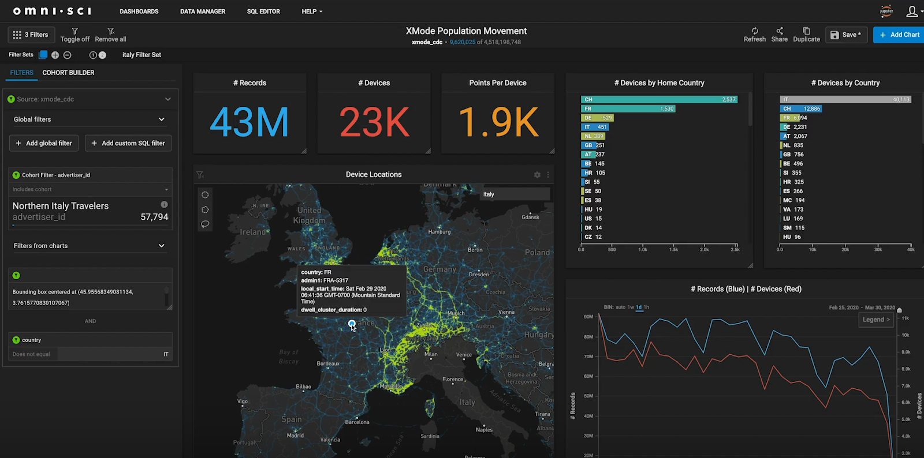This screenshot has height=458, width=924.
Task: Select the polygon selection map tool
Action: (x=205, y=209)
